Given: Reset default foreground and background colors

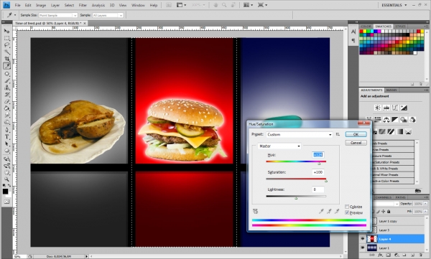Looking at the screenshot, I should pos(4,185).
